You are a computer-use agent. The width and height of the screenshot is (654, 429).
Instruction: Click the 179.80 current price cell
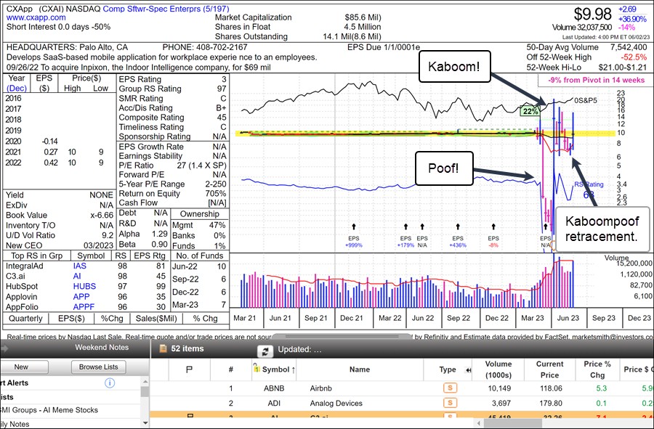click(551, 403)
